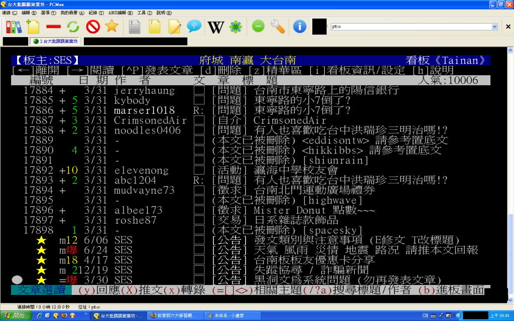The image size is (514, 321).
Task: Click the blue info icon
Action: point(300,26)
